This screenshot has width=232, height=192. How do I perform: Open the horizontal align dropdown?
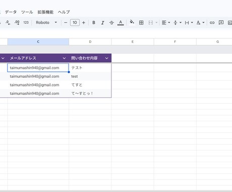coord(166,23)
